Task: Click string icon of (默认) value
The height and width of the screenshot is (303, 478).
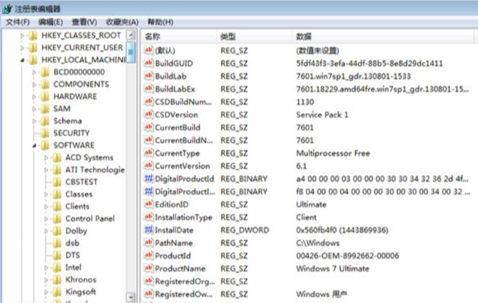Action: point(149,50)
